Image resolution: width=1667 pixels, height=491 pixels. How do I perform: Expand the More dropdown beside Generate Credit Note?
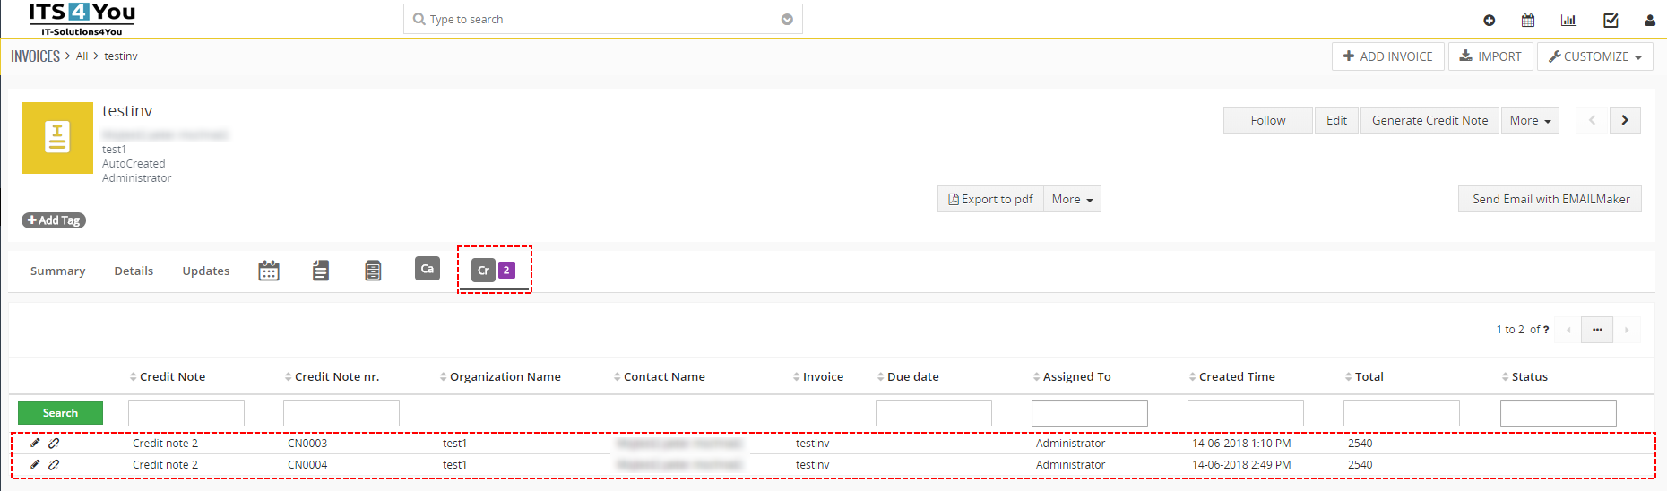click(1530, 120)
